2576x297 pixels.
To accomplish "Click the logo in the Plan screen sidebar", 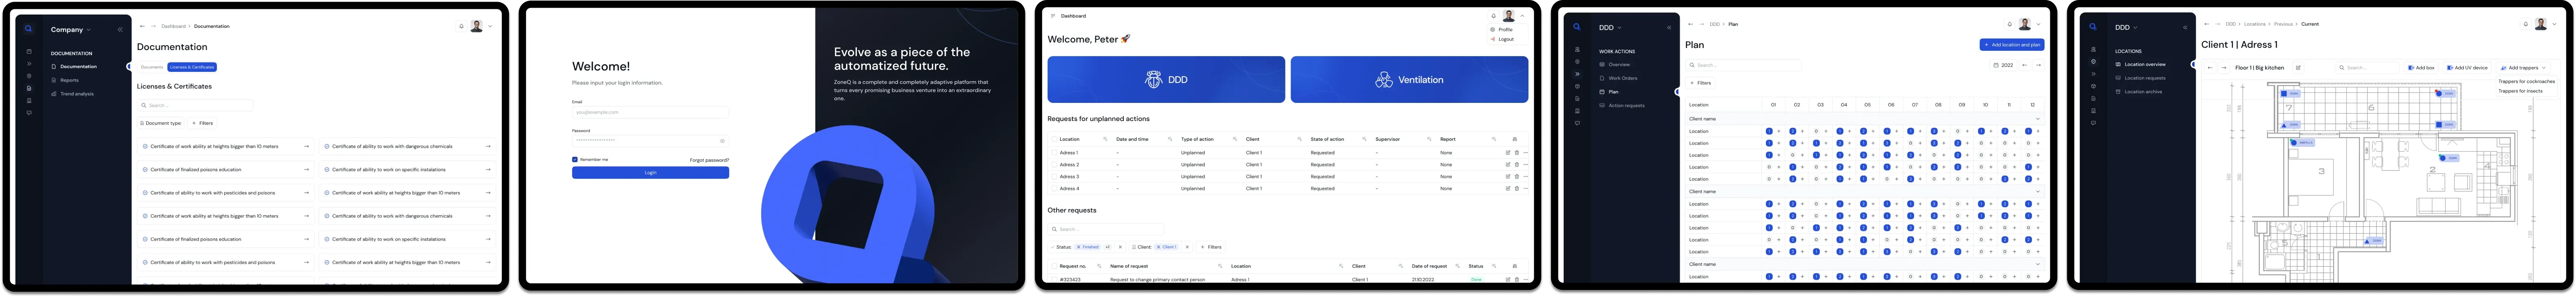I will pos(1577,28).
